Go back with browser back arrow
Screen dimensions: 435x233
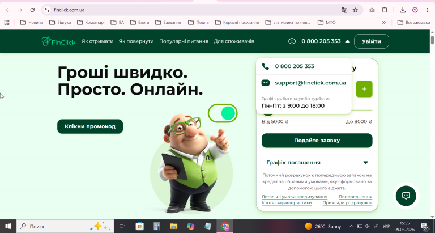(8, 10)
